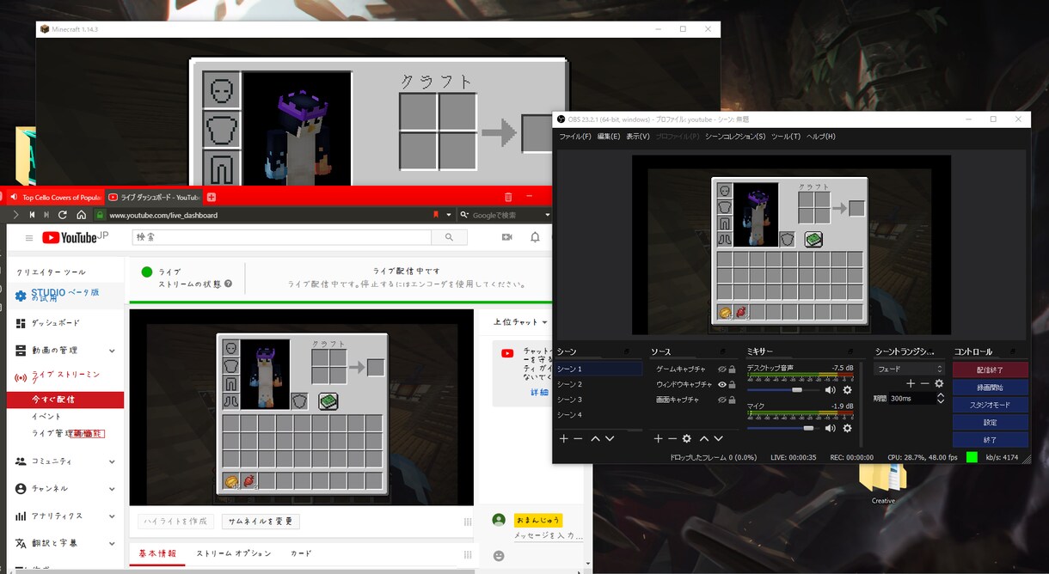Toggle lock on ゲームキャプチャ source
The height and width of the screenshot is (574, 1049).
(x=733, y=369)
